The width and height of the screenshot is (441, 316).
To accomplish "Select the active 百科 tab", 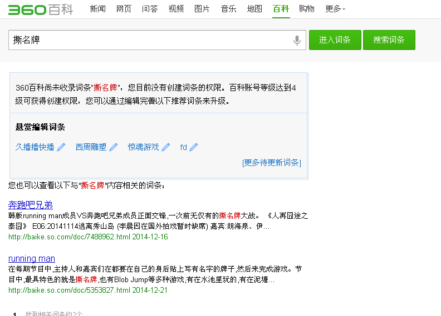I will coord(281,9).
